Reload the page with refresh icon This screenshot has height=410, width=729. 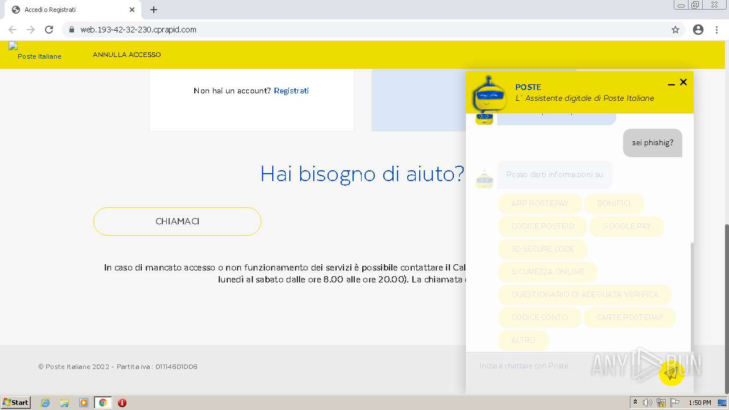pos(49,30)
